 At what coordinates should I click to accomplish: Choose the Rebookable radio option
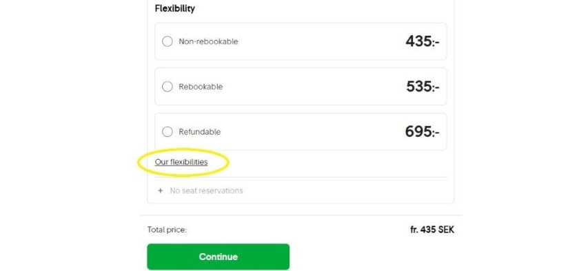(x=167, y=87)
